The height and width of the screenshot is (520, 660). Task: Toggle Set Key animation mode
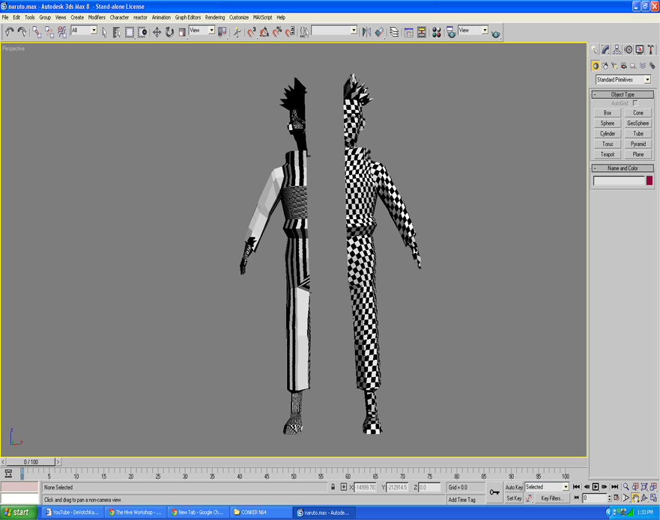pos(514,498)
